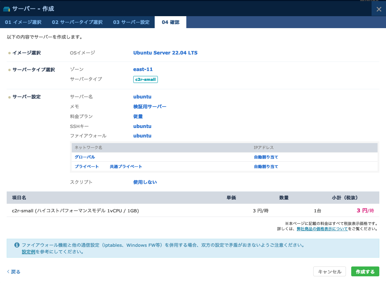The width and height of the screenshot is (386, 283).
Task: Select the グローバル network row
Action: [x=85, y=157]
